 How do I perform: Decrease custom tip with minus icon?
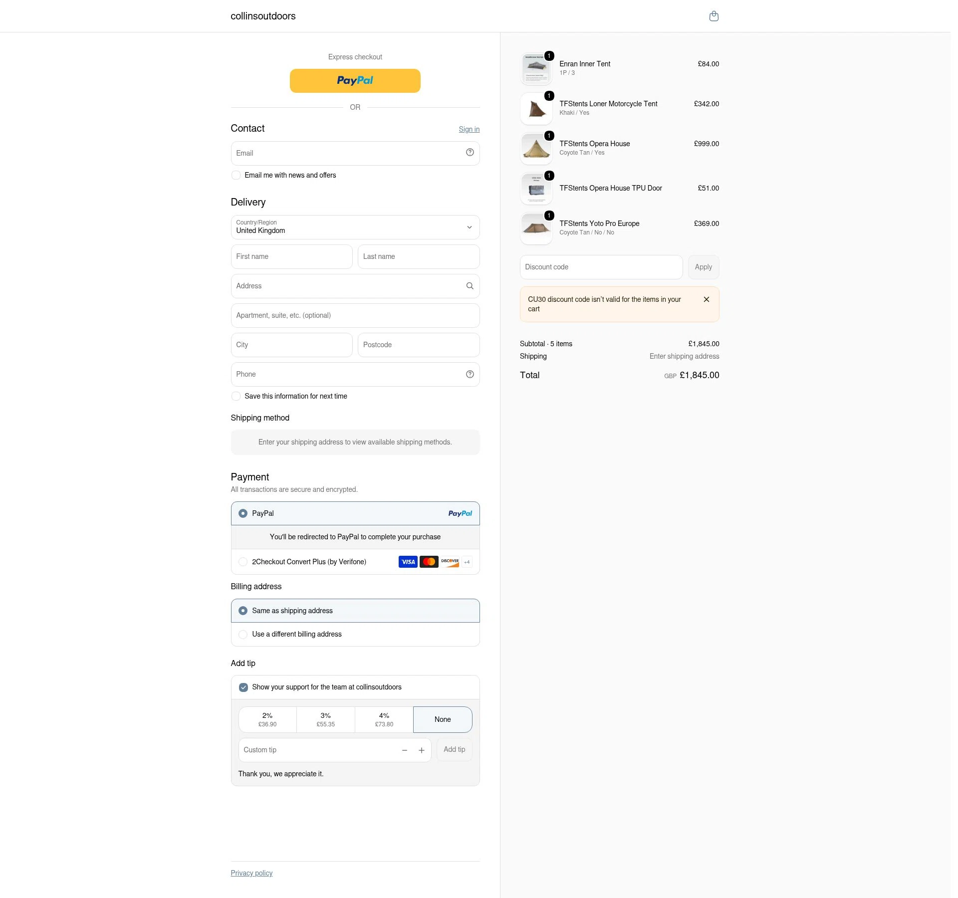(x=405, y=750)
